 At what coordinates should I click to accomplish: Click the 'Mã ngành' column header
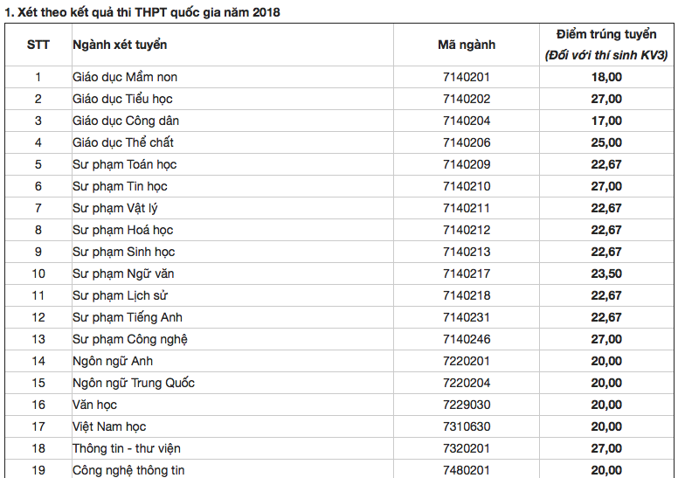(466, 45)
